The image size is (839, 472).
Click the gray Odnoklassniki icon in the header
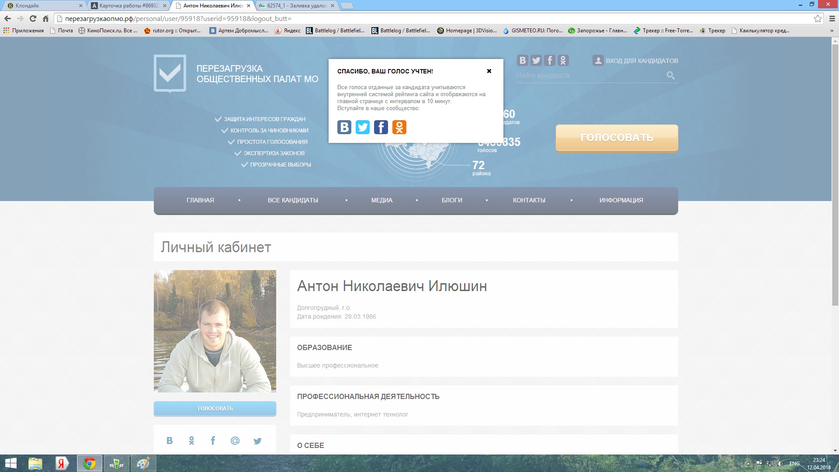(x=563, y=60)
